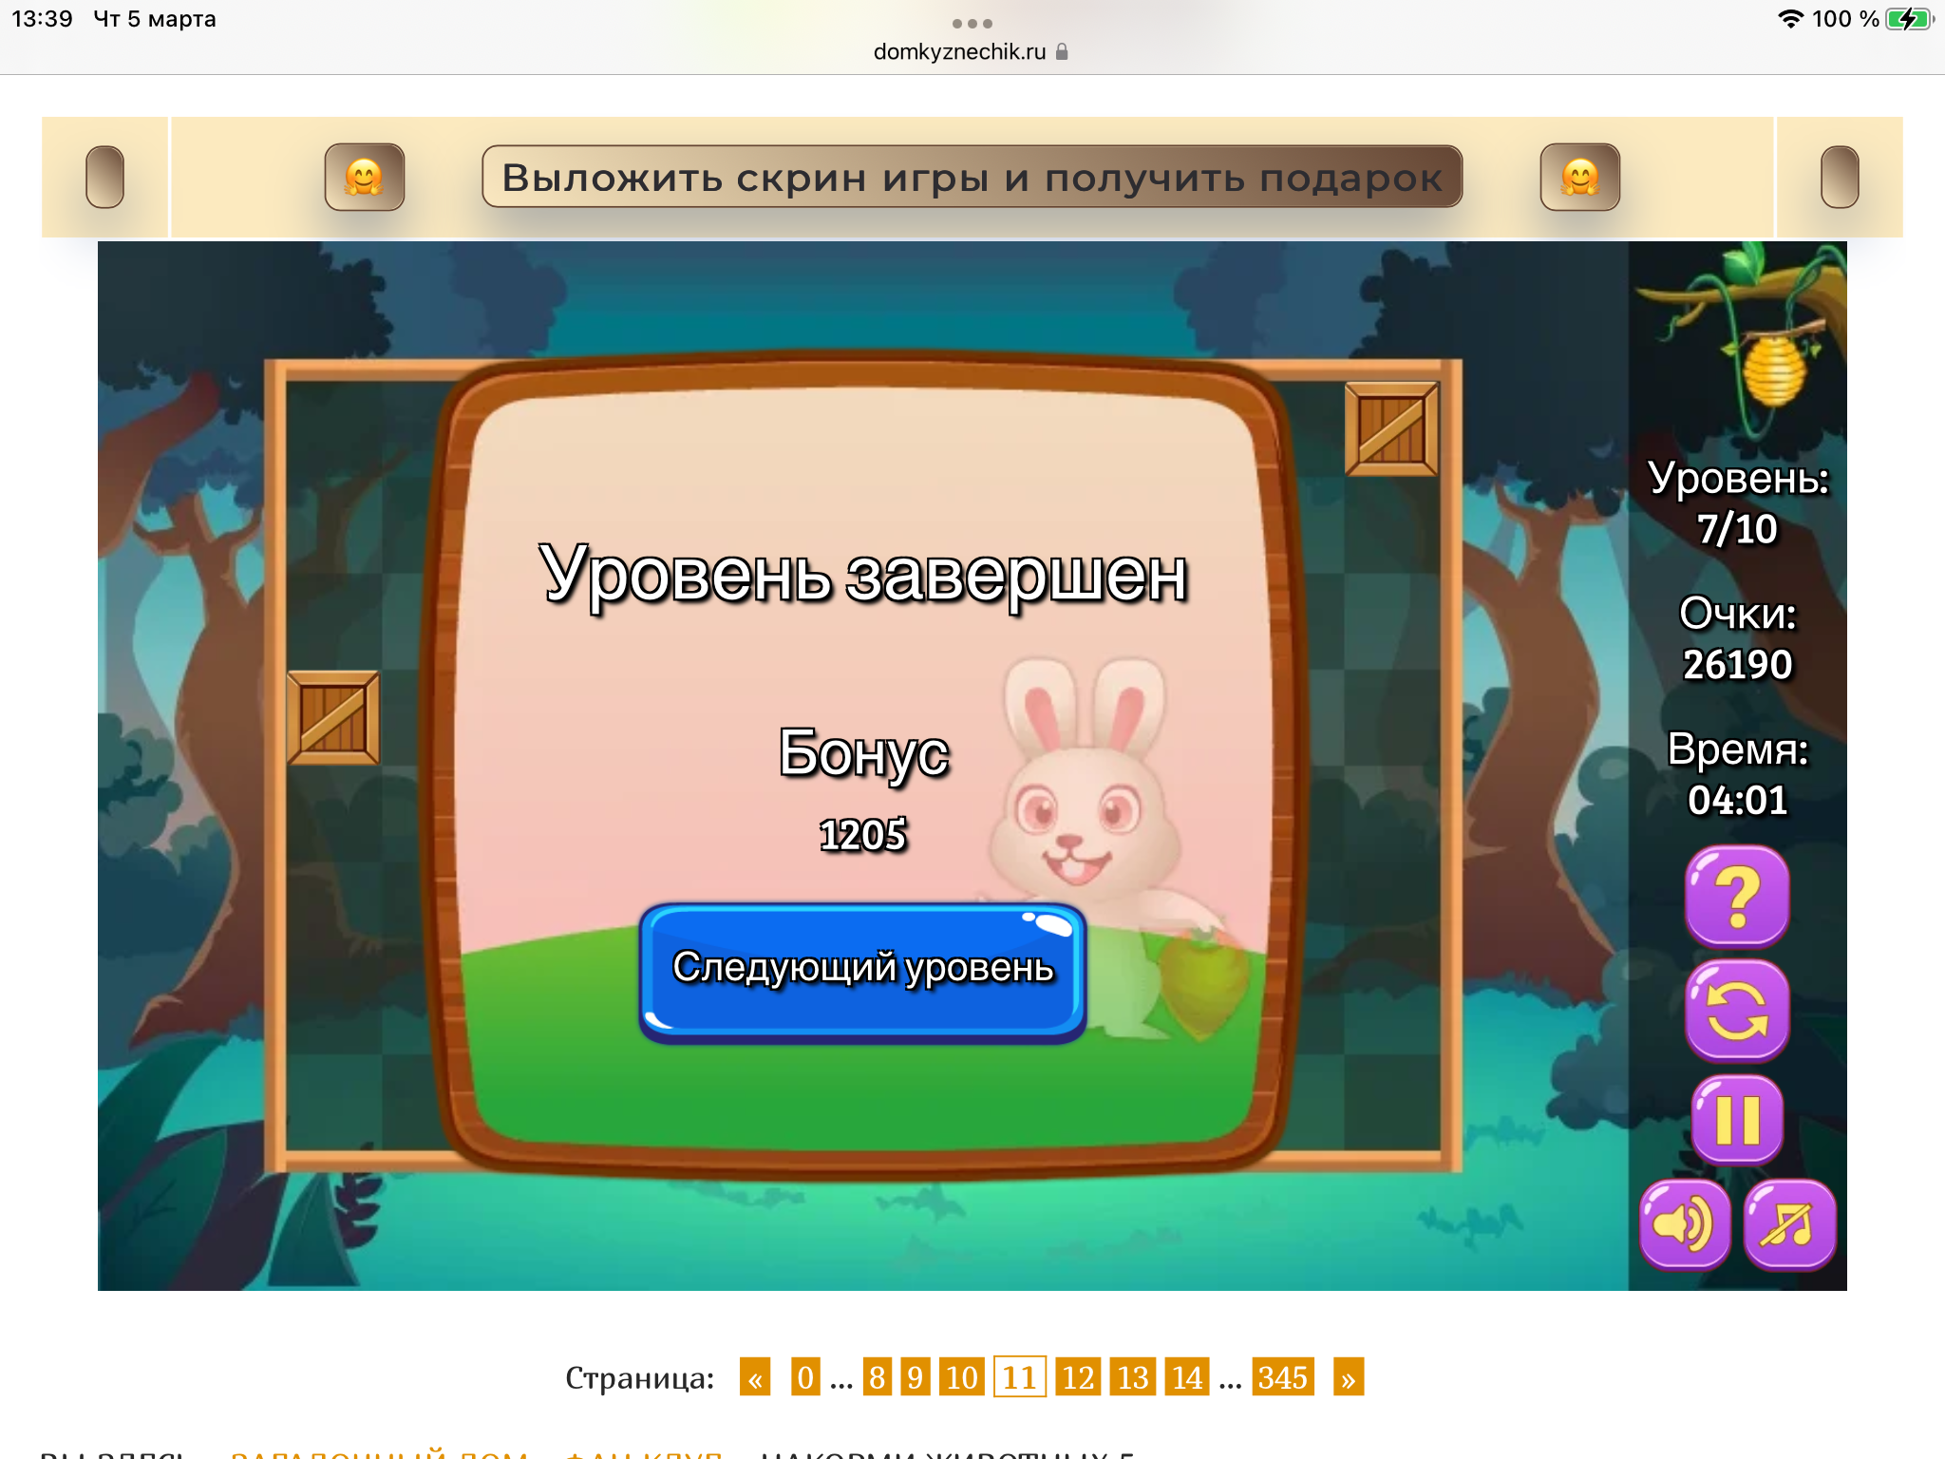This screenshot has width=1945, height=1459.
Task: Tap the three dots above the address bar
Action: pyautogui.click(x=972, y=23)
